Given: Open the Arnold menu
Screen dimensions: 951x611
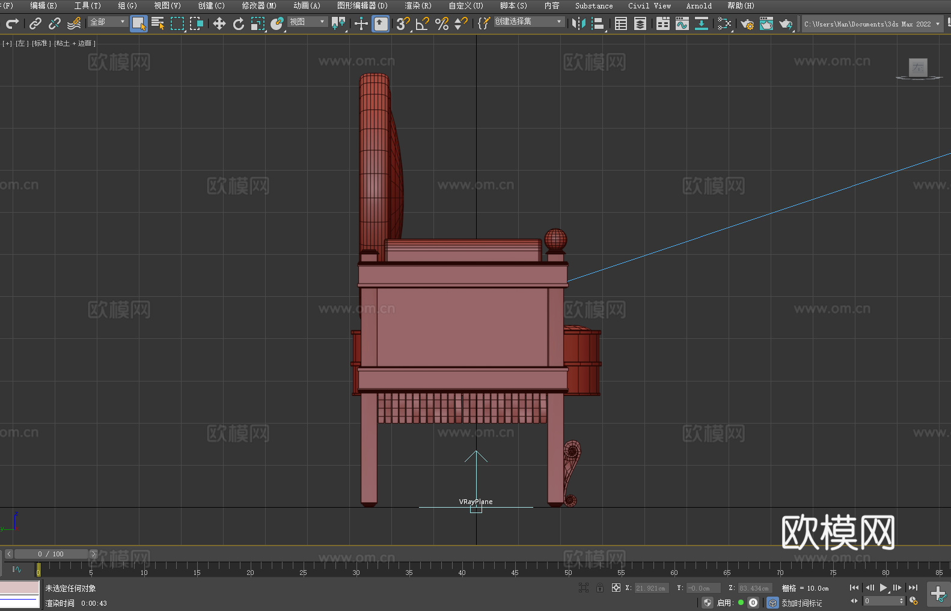Looking at the screenshot, I should [699, 5].
